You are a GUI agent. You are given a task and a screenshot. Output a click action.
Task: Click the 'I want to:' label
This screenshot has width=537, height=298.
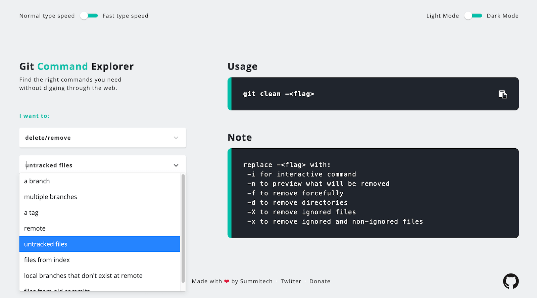pos(34,116)
